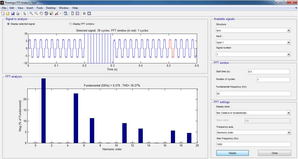The height and width of the screenshot is (159, 298).
Task: Click the New Figure toolbar icon
Action: pyautogui.click(x=3, y=13)
